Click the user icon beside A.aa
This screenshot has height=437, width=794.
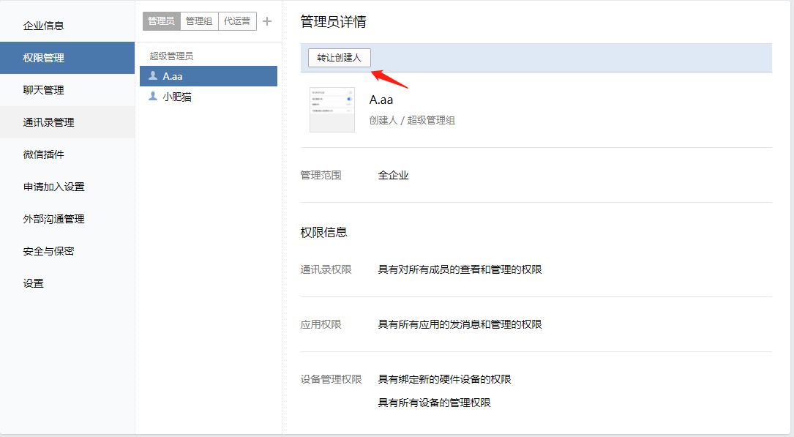pyautogui.click(x=152, y=75)
